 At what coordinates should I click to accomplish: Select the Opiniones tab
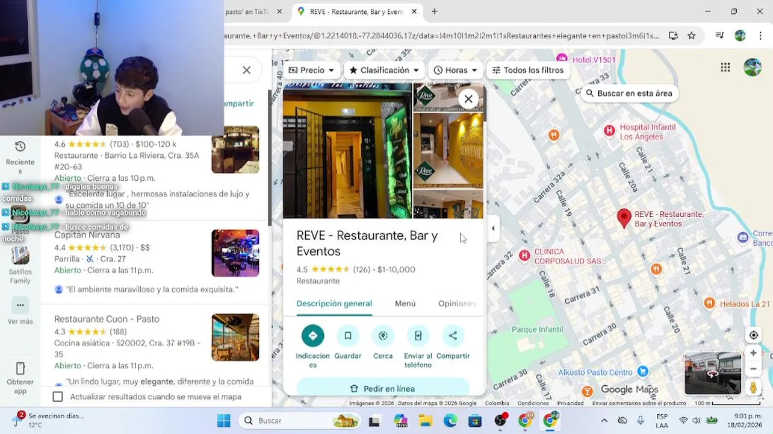click(x=457, y=303)
